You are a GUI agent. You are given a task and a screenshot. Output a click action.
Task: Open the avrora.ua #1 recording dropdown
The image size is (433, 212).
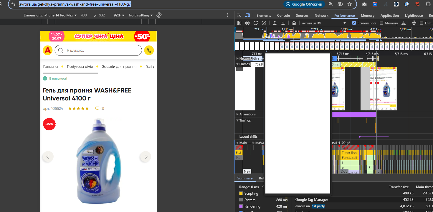tap(324, 23)
